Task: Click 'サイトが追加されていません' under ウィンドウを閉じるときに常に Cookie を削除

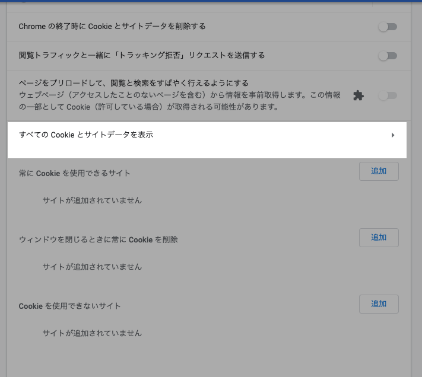Action: click(93, 267)
